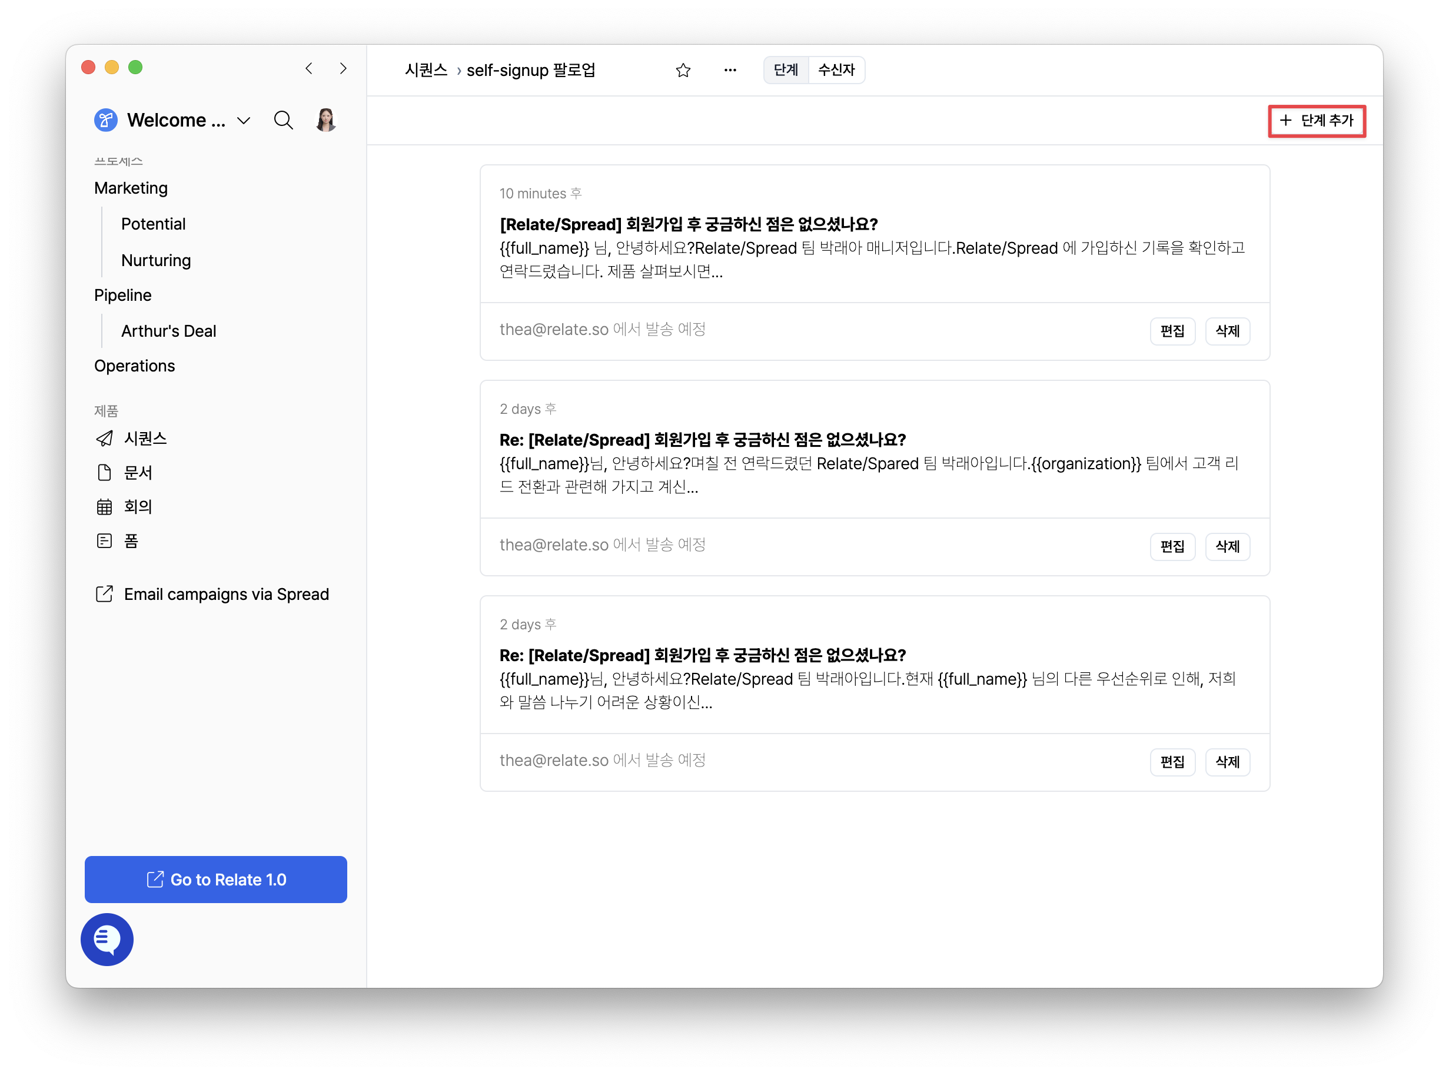Open the chat support bubble
The height and width of the screenshot is (1075, 1449).
[x=107, y=940]
